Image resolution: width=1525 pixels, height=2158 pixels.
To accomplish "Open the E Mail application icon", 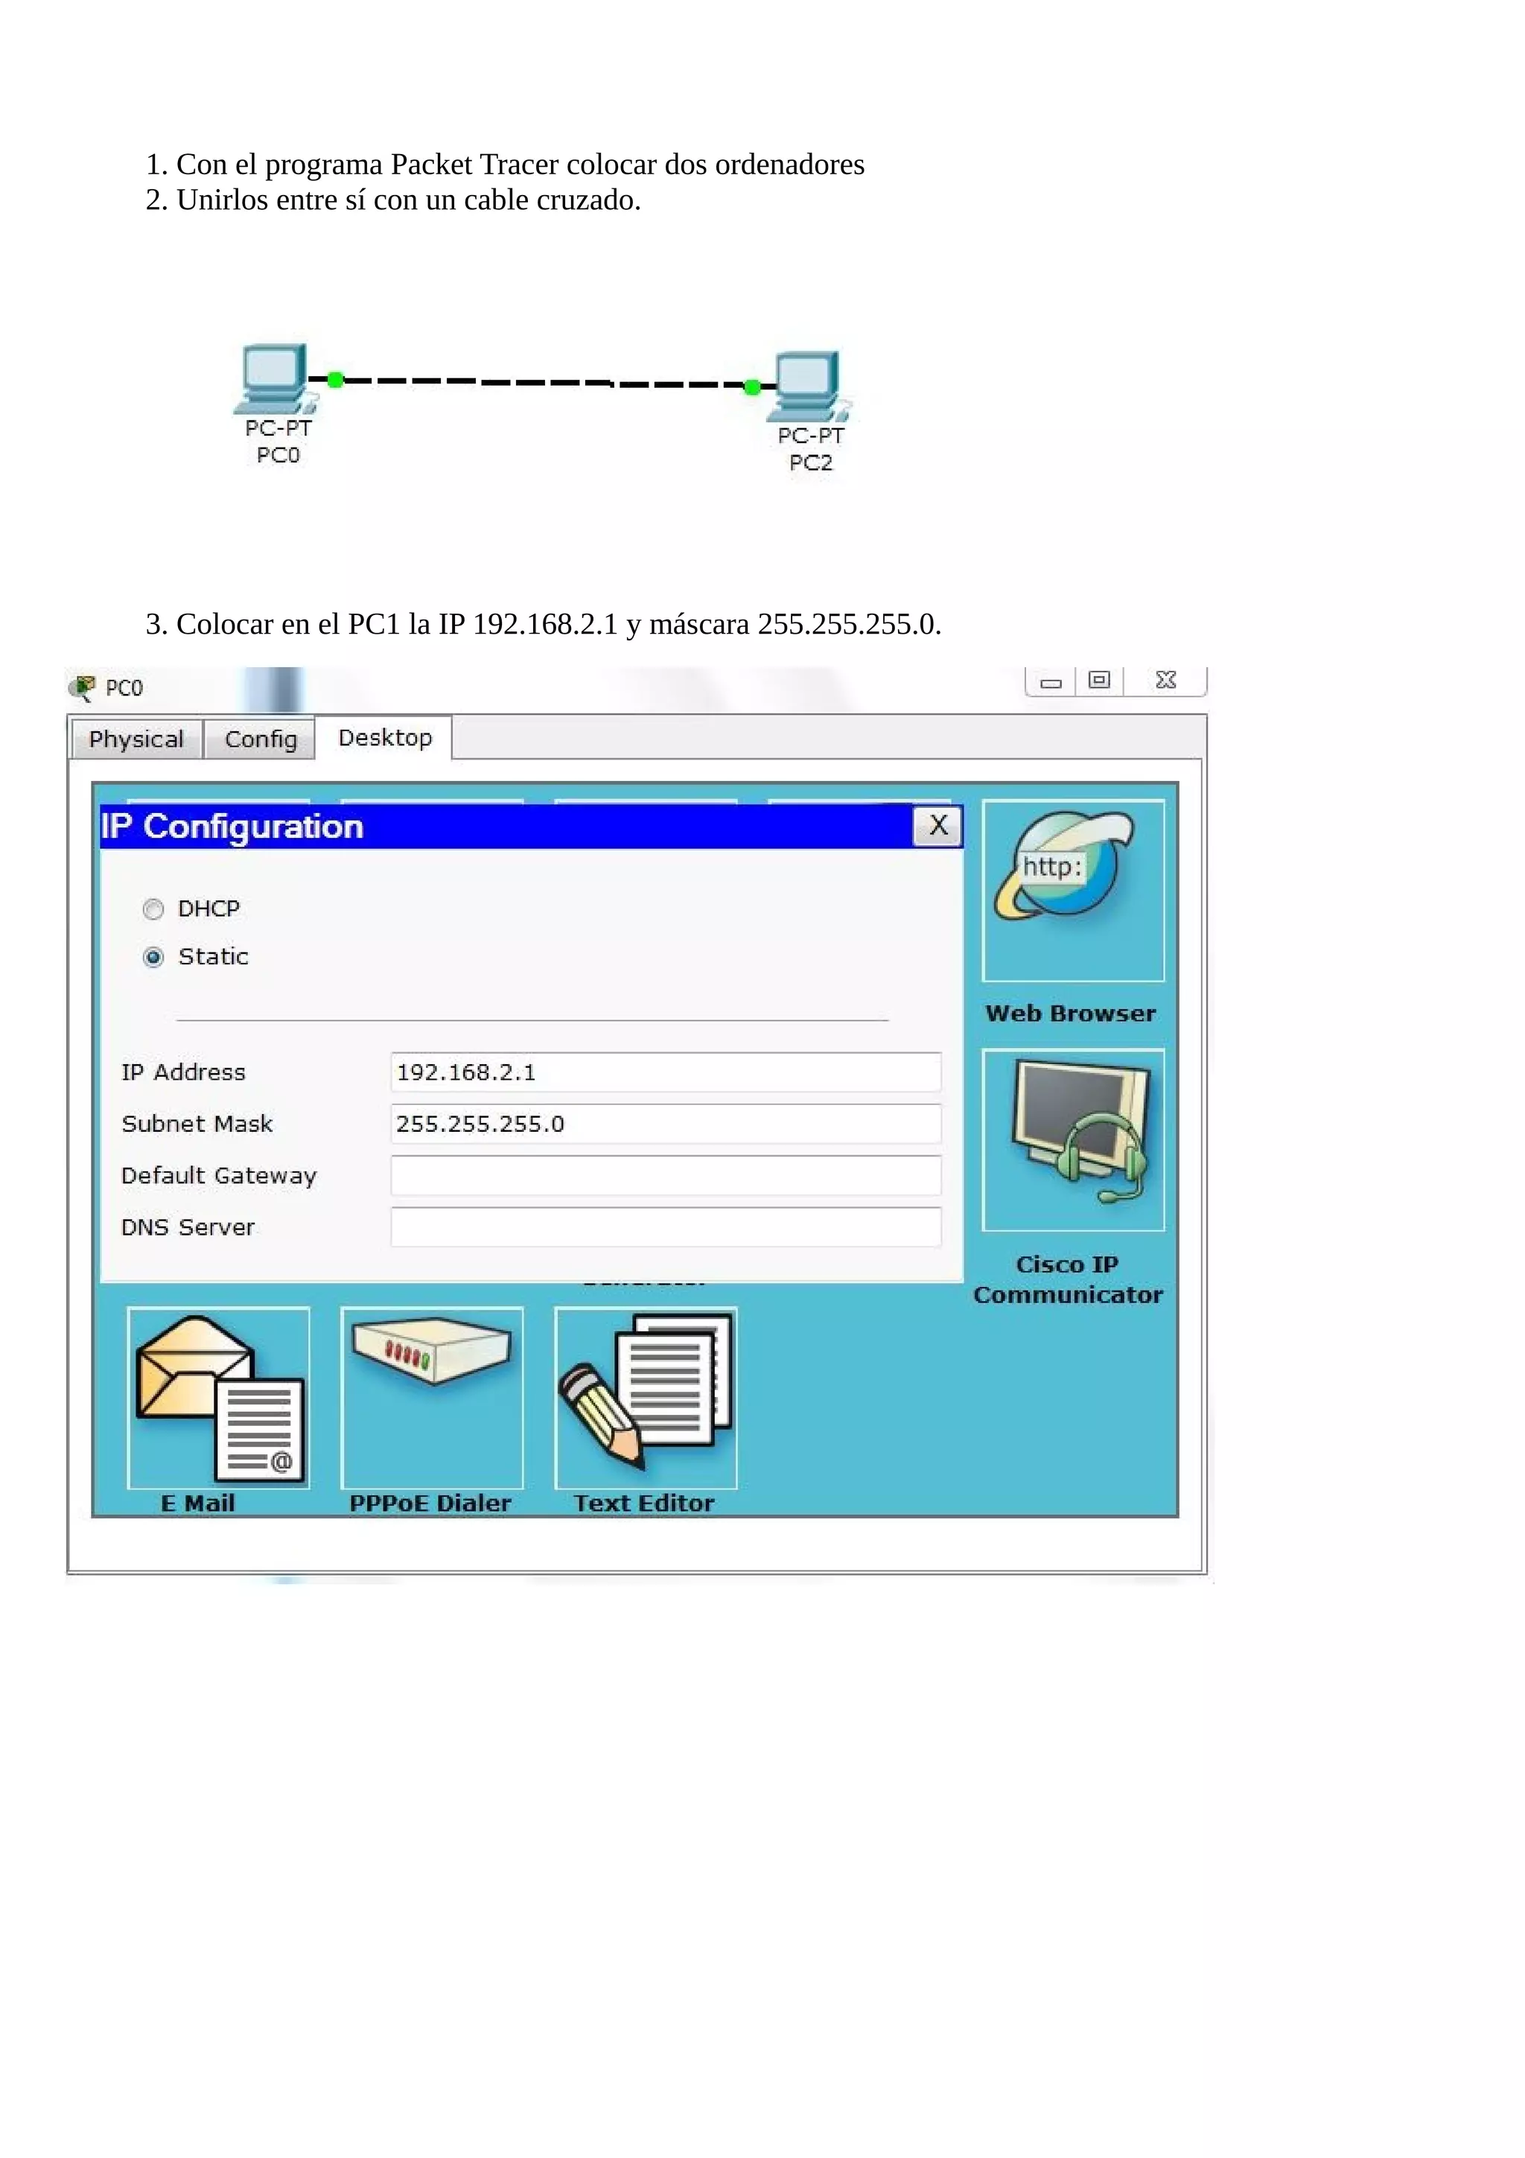I will tap(218, 1398).
